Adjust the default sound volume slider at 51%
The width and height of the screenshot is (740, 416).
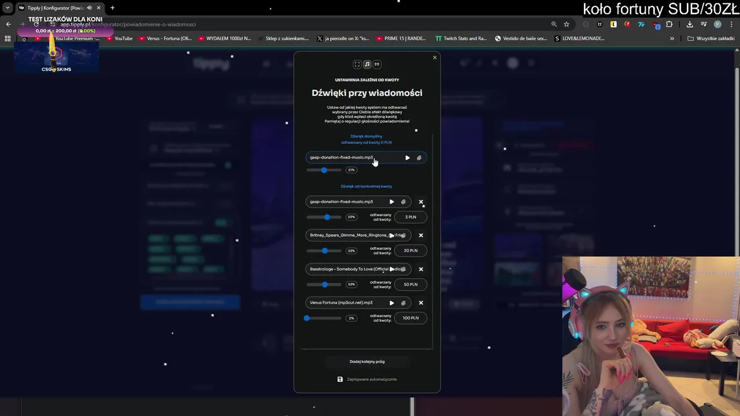pyautogui.click(x=324, y=170)
